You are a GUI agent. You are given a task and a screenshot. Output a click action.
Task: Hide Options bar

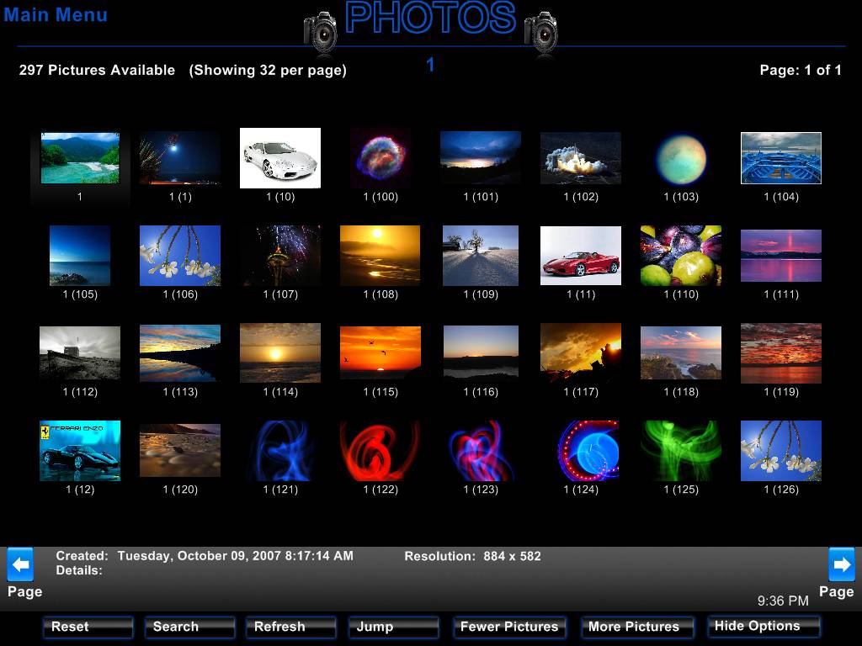764,626
